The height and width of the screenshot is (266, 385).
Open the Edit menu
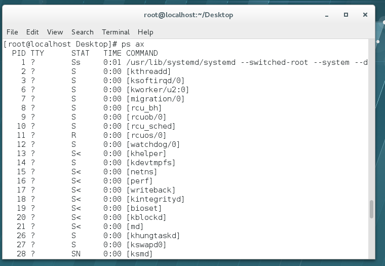[32, 32]
